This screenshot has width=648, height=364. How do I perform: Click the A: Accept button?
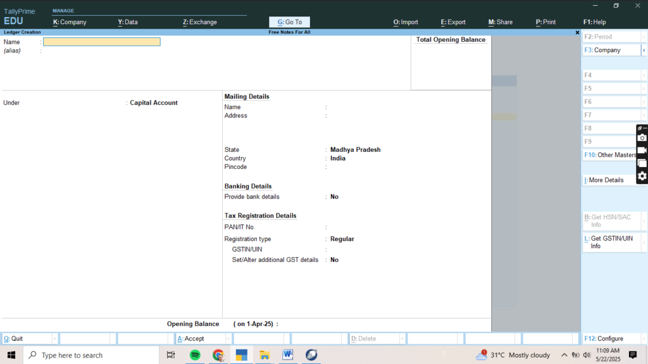(x=201, y=339)
